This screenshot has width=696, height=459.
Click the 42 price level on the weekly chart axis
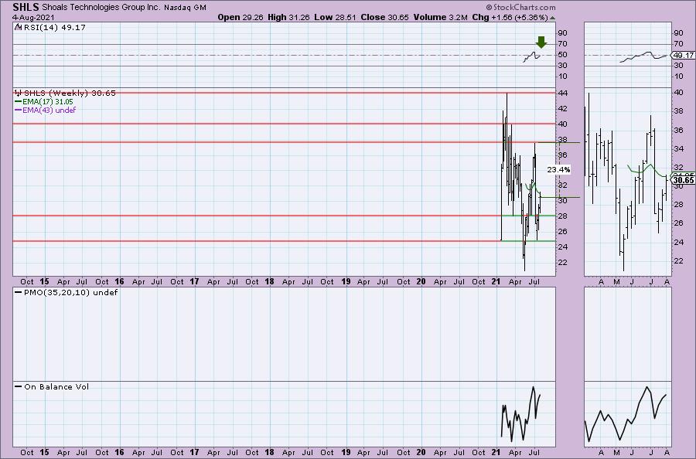point(562,109)
